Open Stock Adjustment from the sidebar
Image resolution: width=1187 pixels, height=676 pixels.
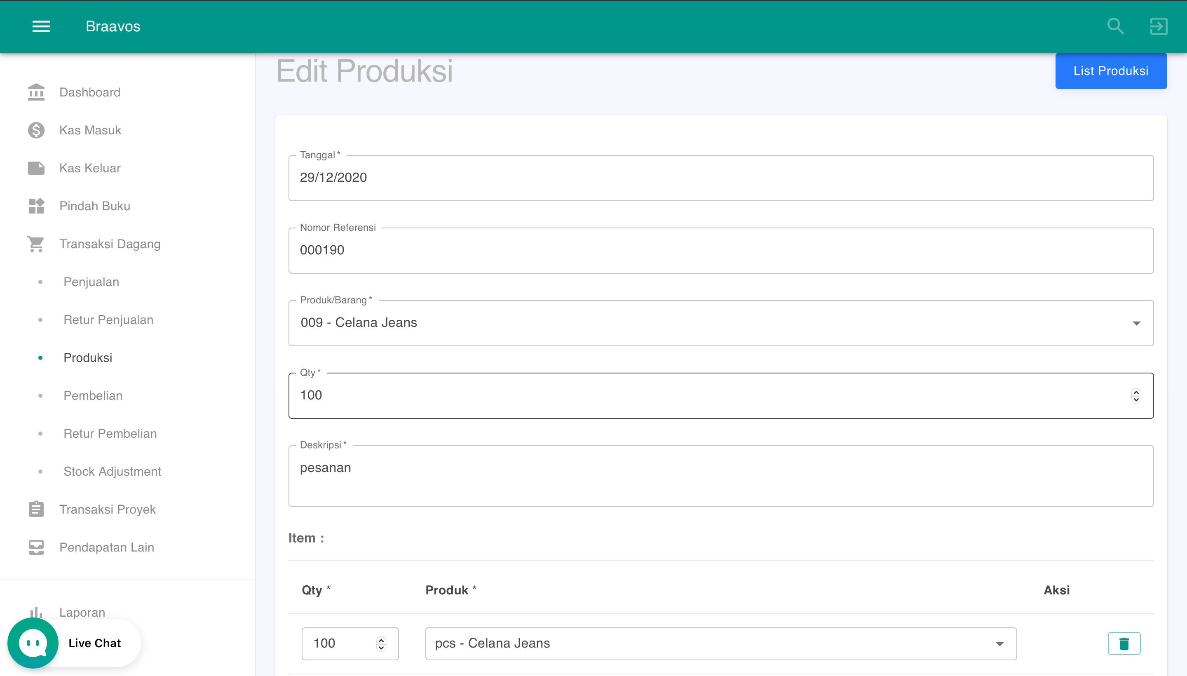(x=112, y=471)
